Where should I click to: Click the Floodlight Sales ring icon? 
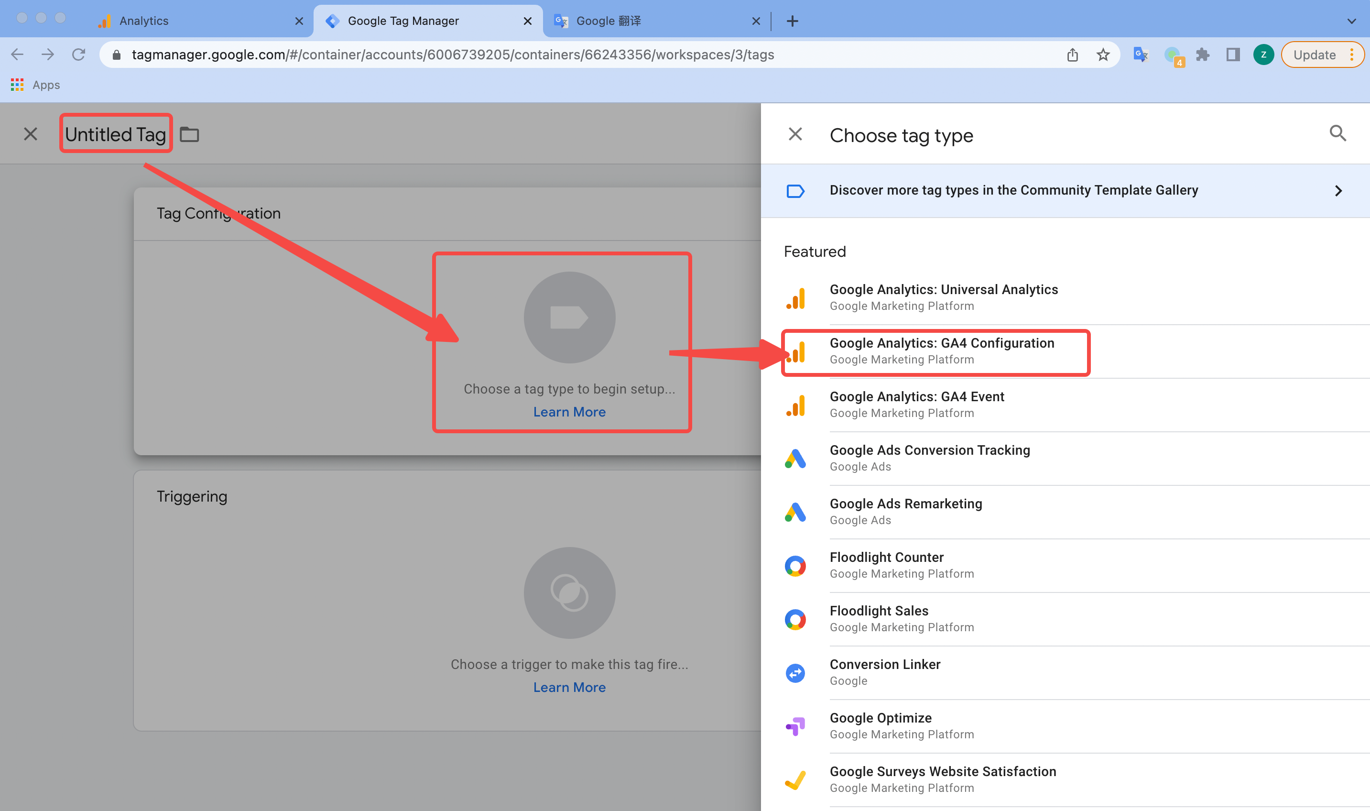(x=795, y=619)
